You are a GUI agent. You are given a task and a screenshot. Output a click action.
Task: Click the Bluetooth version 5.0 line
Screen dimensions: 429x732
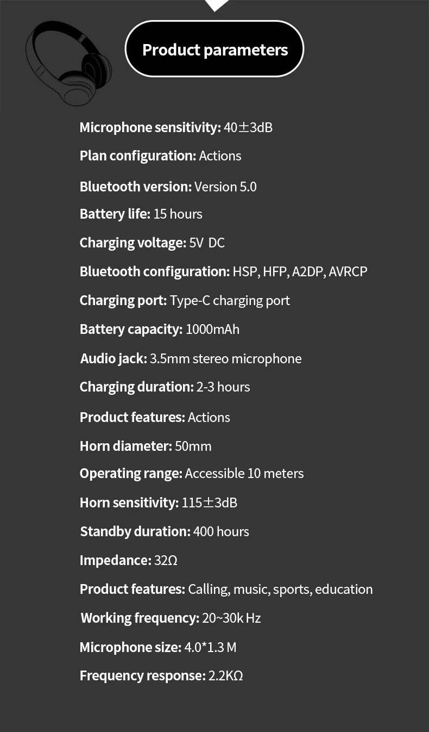pos(168,187)
